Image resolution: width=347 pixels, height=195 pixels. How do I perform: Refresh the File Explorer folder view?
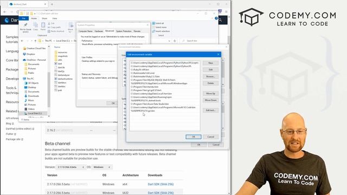[175, 41]
